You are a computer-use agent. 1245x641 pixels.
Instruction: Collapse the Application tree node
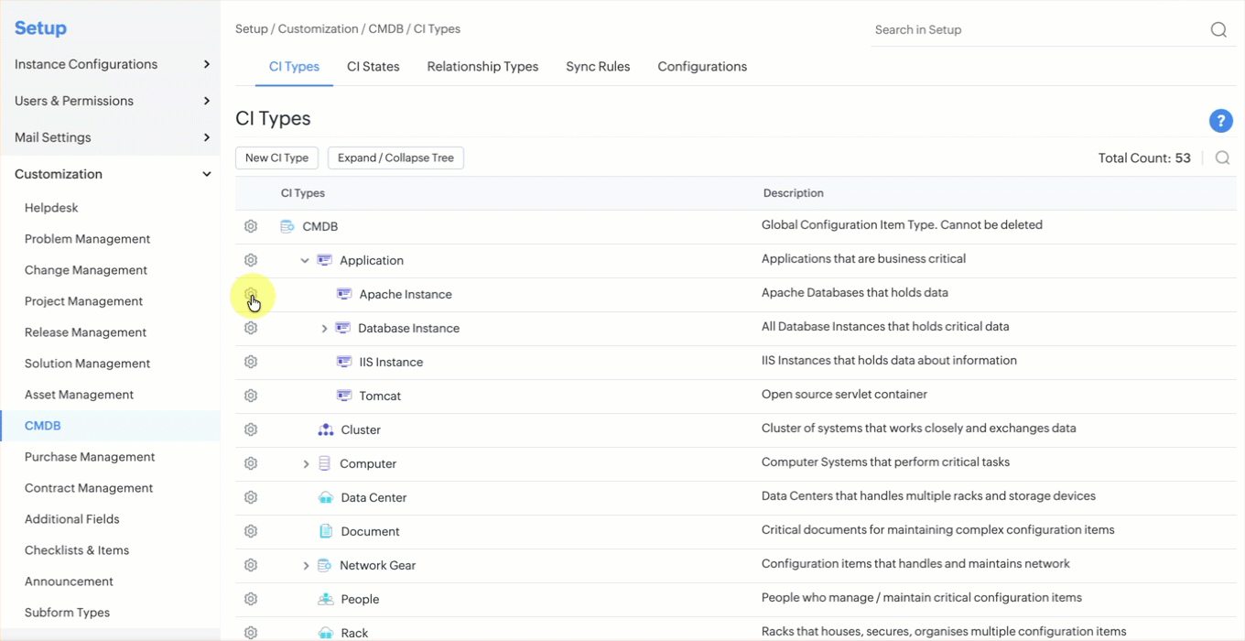[x=305, y=261]
